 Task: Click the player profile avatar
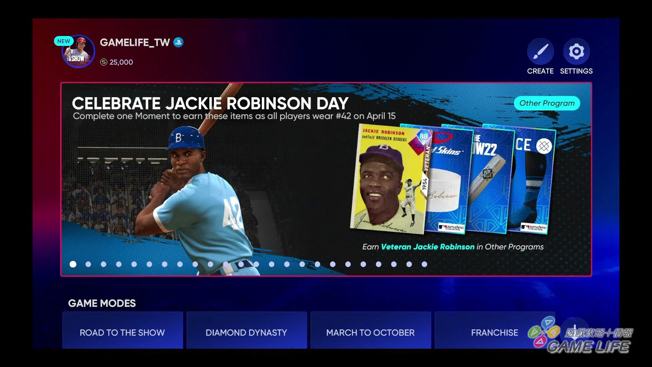click(x=78, y=52)
